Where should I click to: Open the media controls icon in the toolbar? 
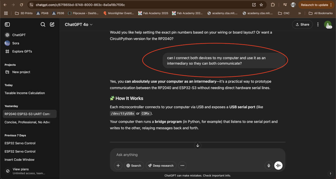285,5
